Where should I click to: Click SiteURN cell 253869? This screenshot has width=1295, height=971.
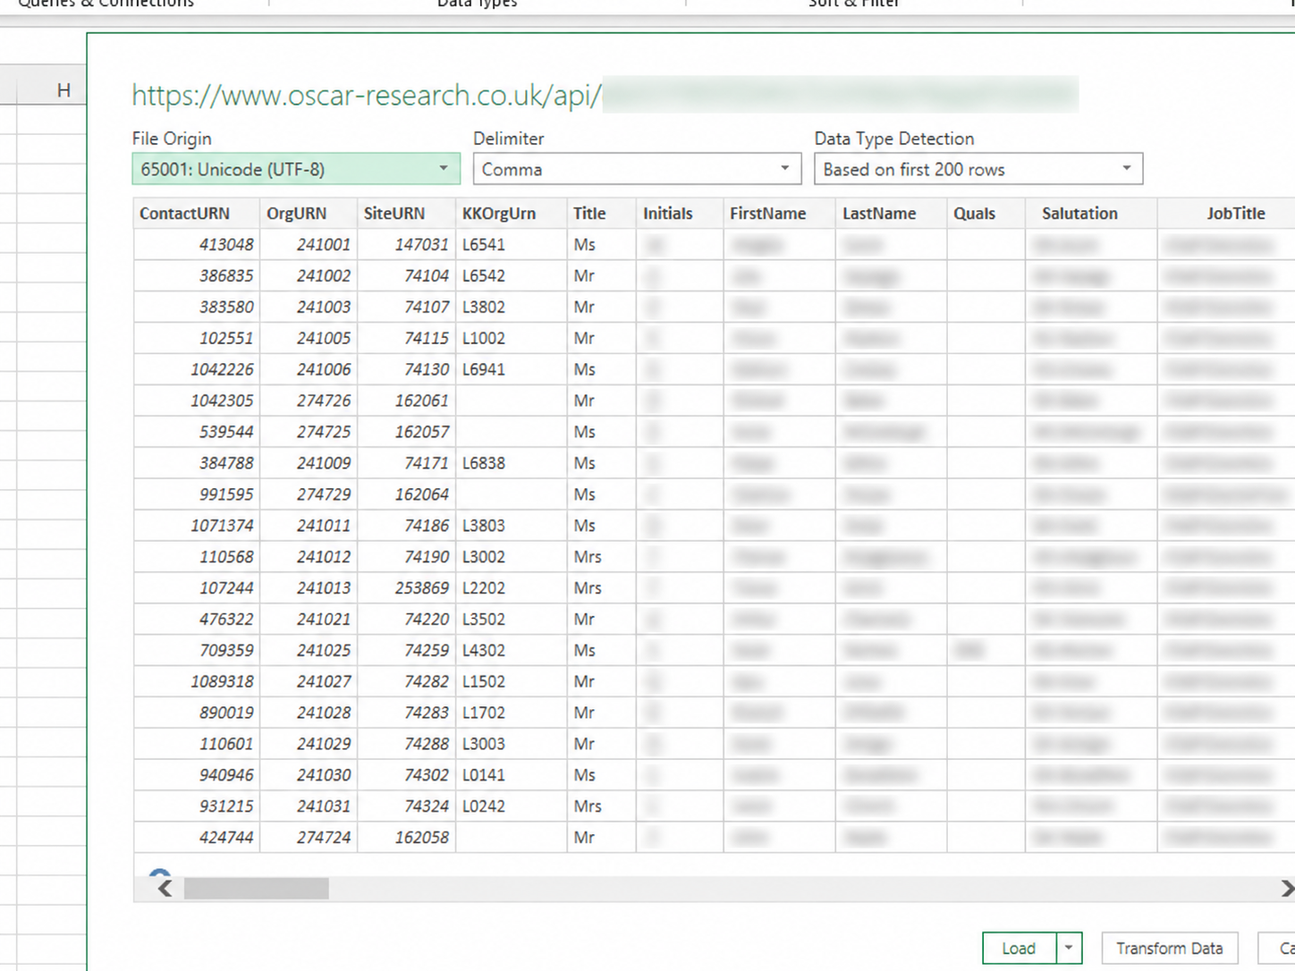coord(407,588)
